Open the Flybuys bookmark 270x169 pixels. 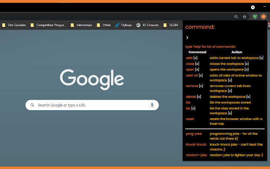[124, 25]
